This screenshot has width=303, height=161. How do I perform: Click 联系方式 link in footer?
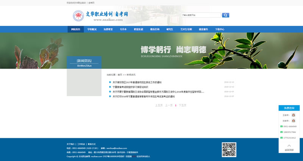point(92,144)
